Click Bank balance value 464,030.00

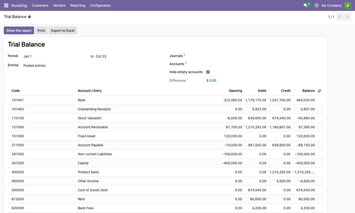[x=305, y=100]
